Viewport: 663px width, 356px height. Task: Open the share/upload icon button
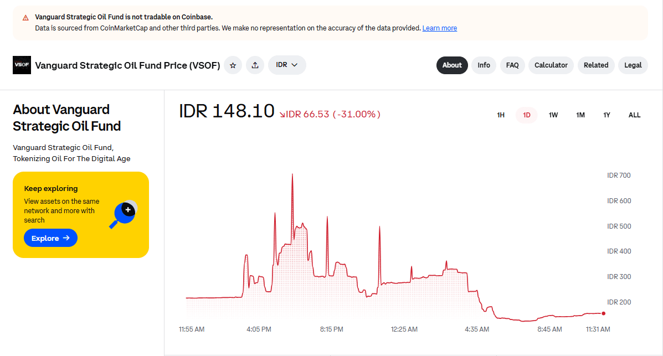point(255,65)
